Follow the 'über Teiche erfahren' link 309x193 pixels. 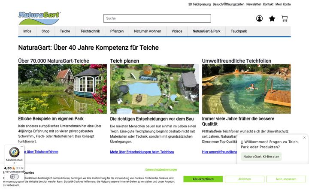click(x=41, y=152)
